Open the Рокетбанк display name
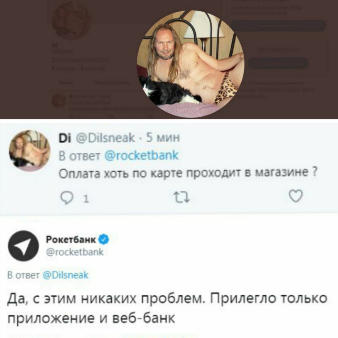The image size is (338, 338). [x=71, y=240]
